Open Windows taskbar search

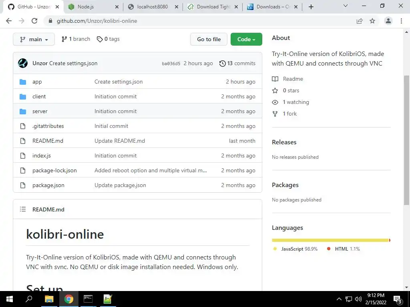29,299
